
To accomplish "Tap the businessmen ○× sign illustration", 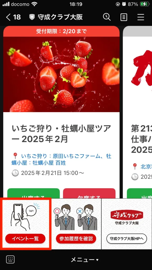I will click(x=76, y=217).
